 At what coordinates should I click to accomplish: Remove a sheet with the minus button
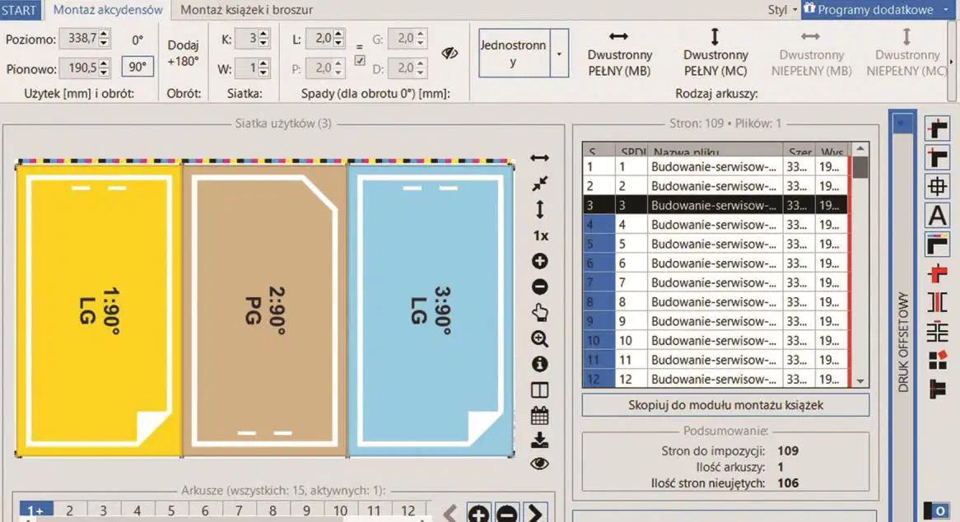pyautogui.click(x=507, y=513)
